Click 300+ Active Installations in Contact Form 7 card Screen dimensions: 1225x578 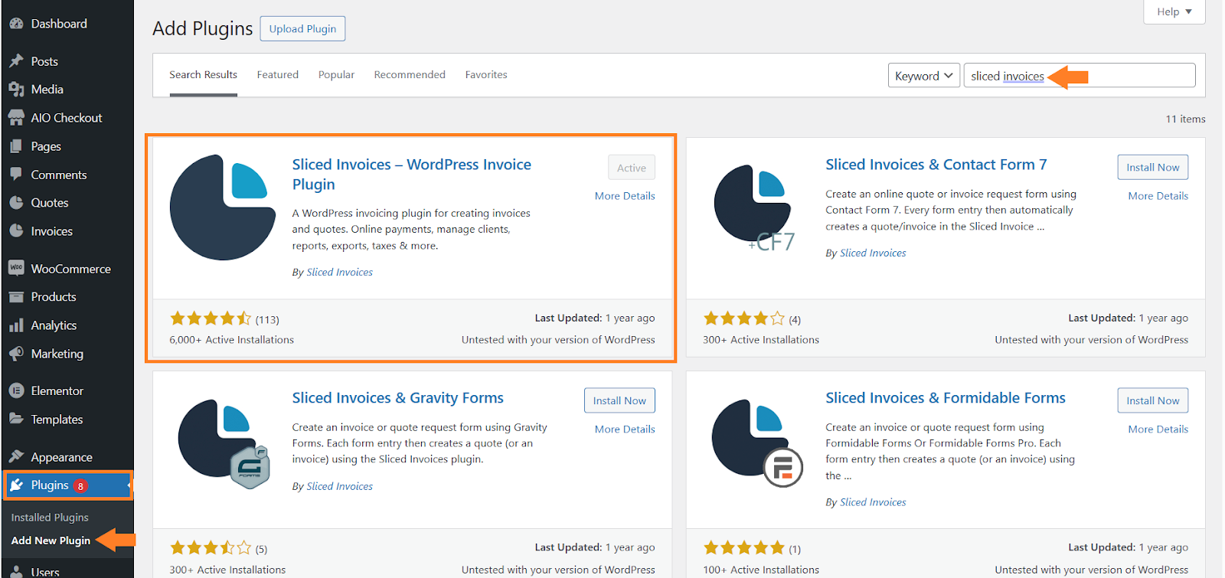coord(760,340)
